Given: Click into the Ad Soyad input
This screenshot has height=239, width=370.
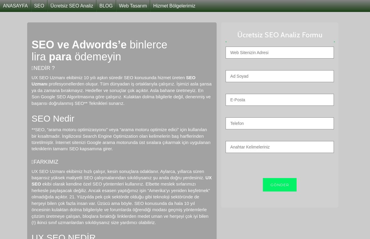Looking at the screenshot, I should pos(279,76).
